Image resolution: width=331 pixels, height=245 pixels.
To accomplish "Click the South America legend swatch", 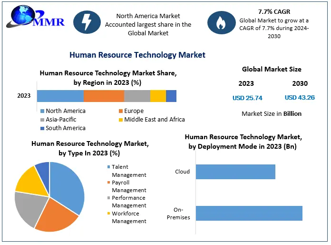I will [x=42, y=128].
